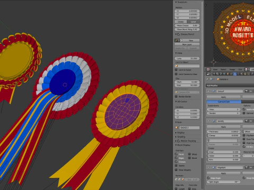This screenshot has width=254, height=190.
Task: Click the cube icon in Item panel
Action: (177, 128)
